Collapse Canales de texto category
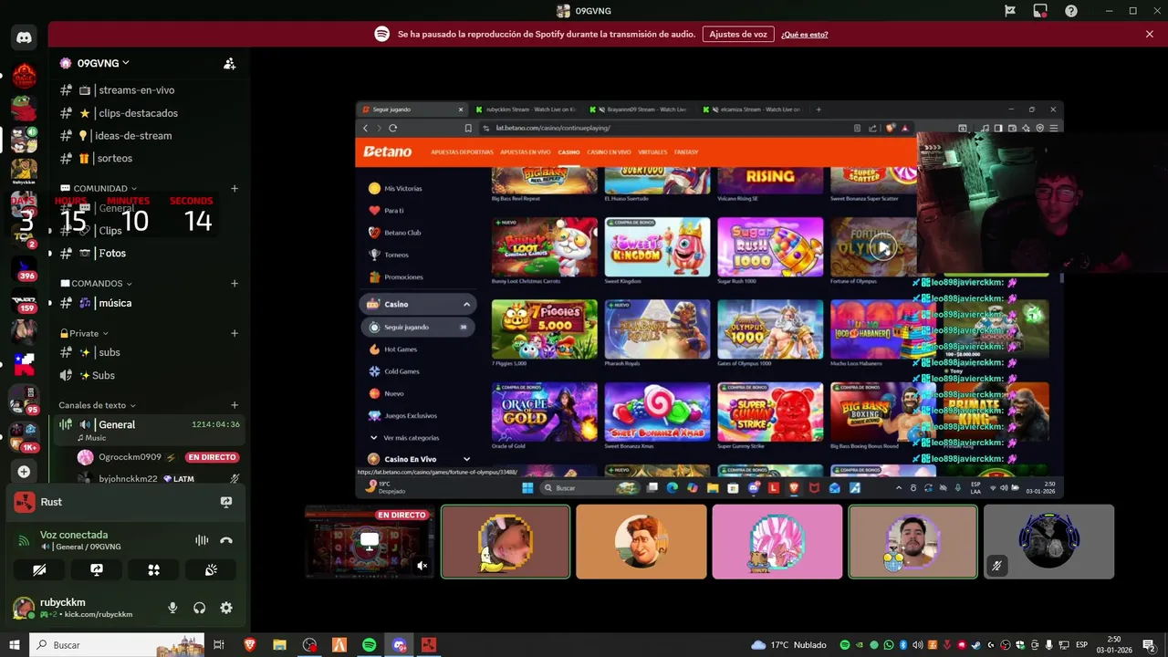 [x=97, y=405]
